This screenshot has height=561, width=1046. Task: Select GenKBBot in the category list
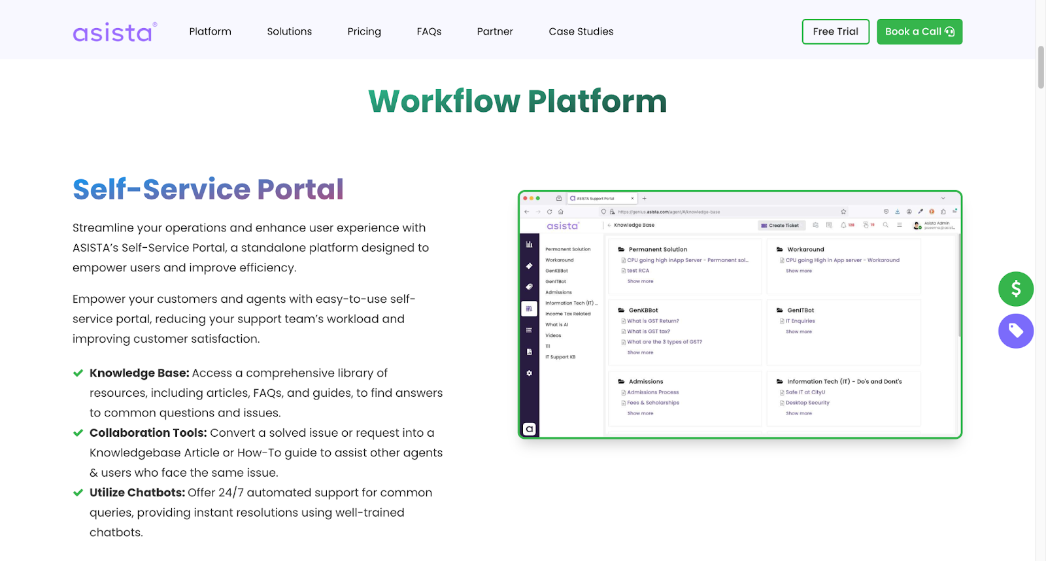point(557,271)
